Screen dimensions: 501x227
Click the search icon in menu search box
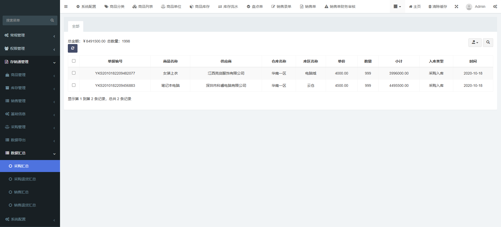tap(52, 20)
